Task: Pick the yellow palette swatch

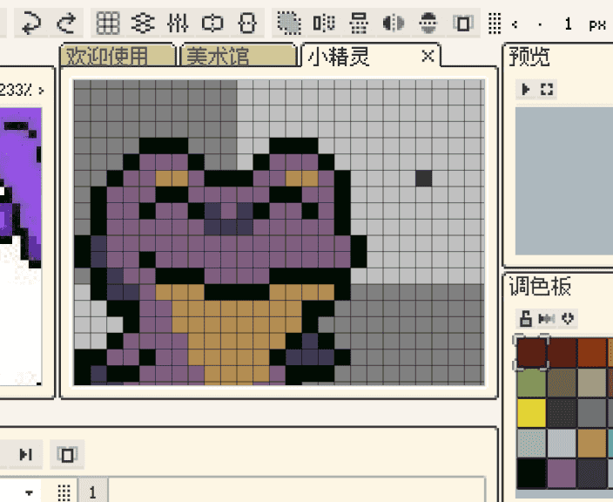Action: (531, 413)
